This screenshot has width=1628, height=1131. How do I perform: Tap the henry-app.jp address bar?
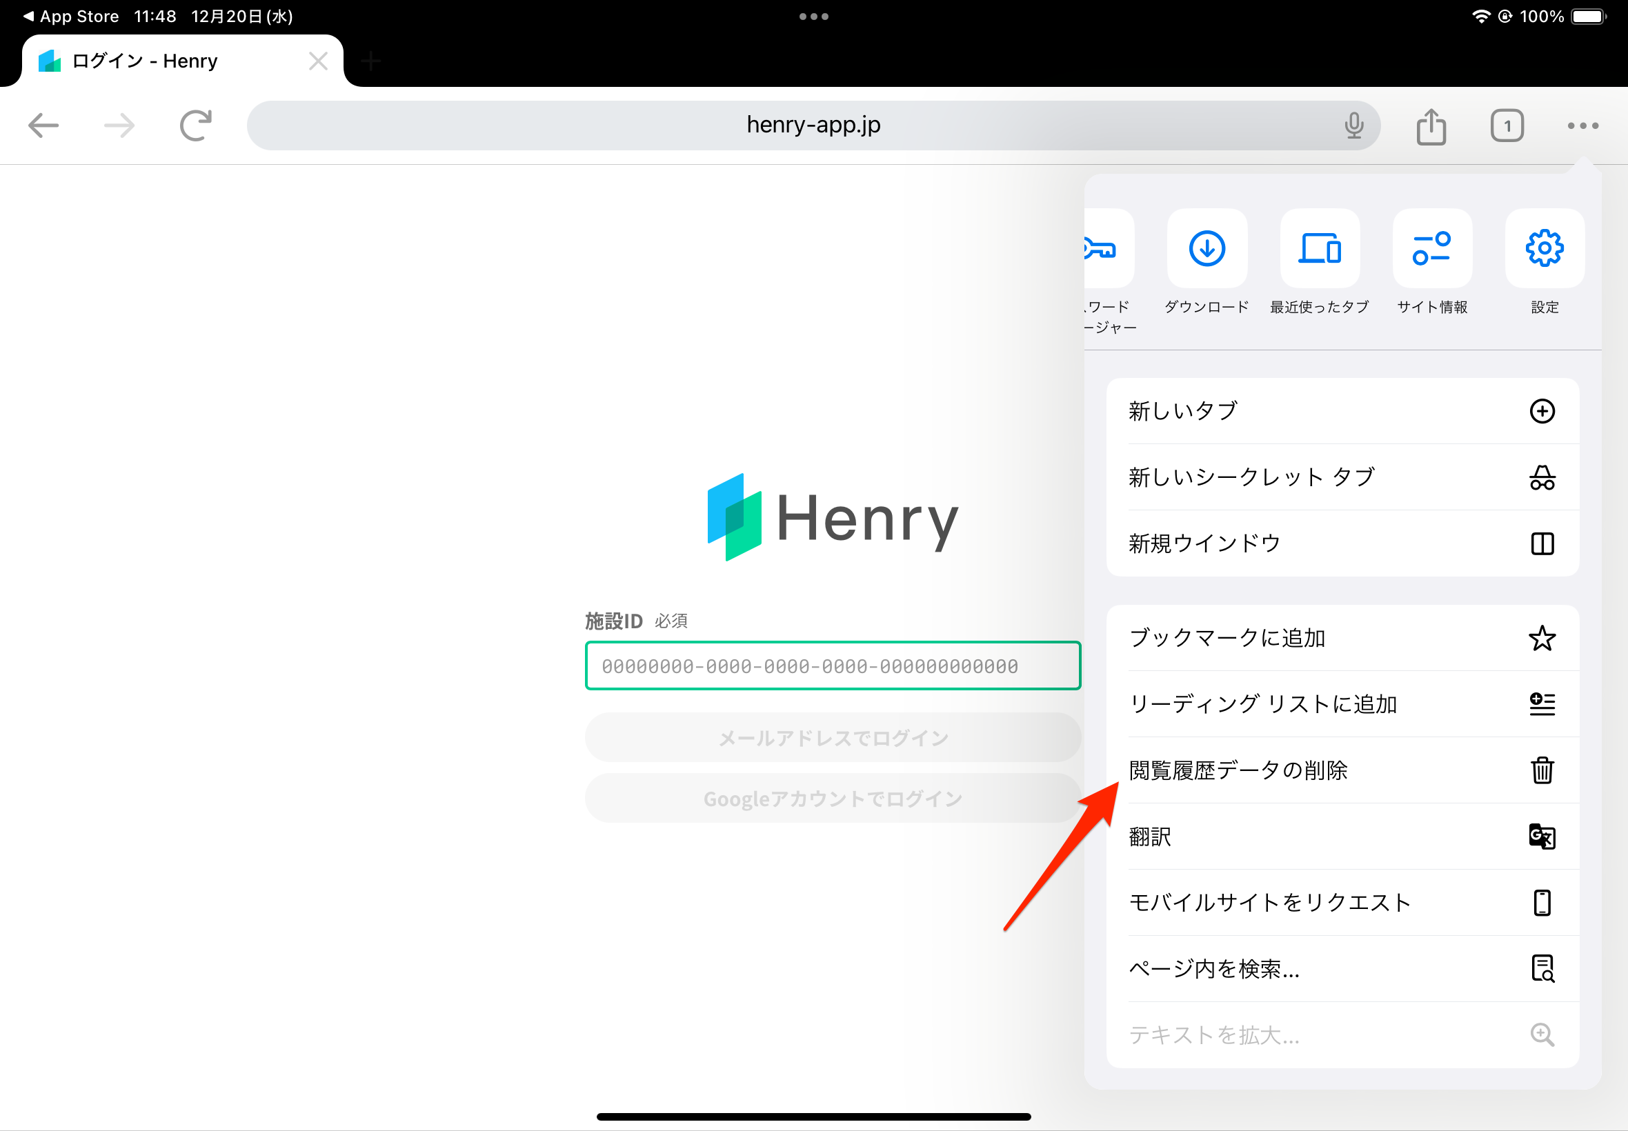[x=812, y=126]
